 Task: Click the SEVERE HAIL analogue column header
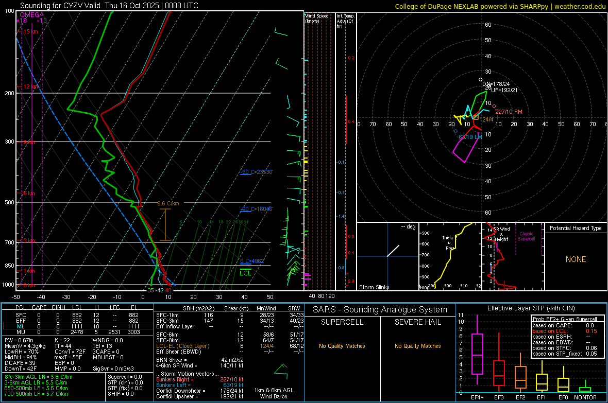pos(417,322)
